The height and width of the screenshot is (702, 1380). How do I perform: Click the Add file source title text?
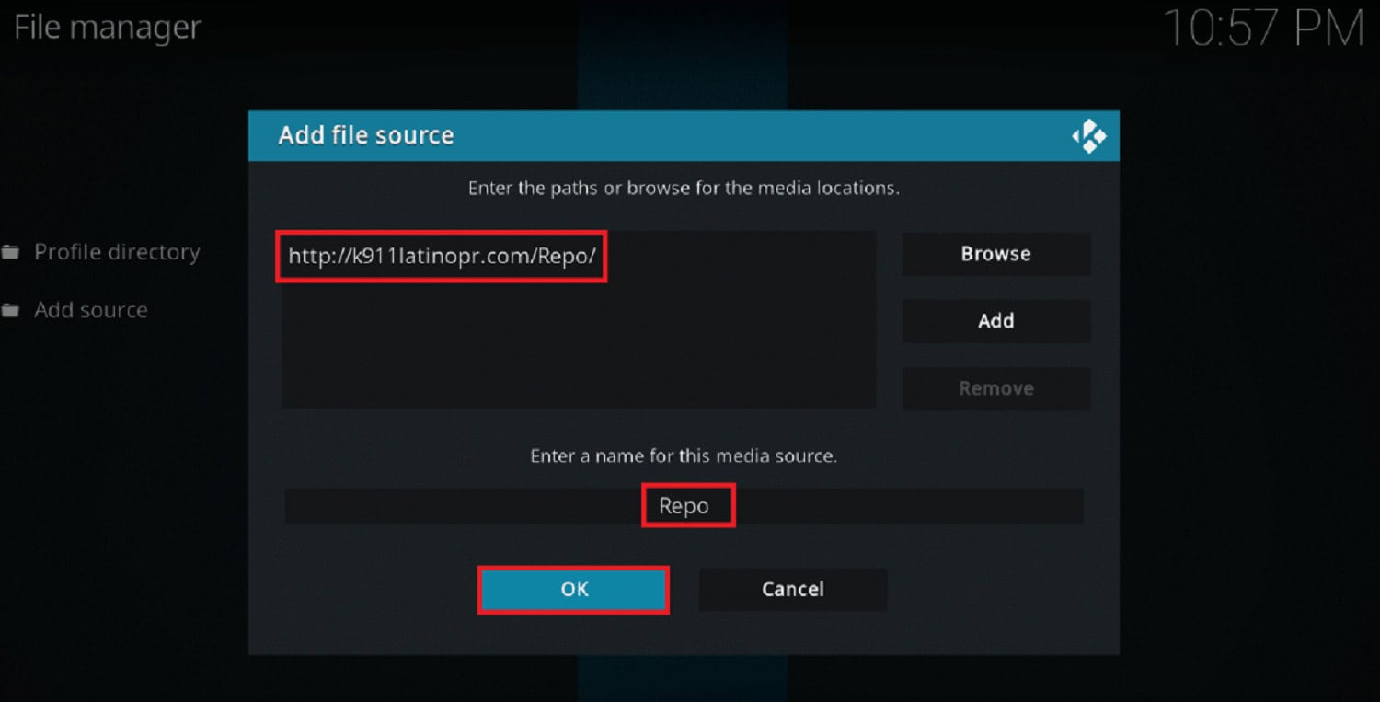tap(366, 135)
